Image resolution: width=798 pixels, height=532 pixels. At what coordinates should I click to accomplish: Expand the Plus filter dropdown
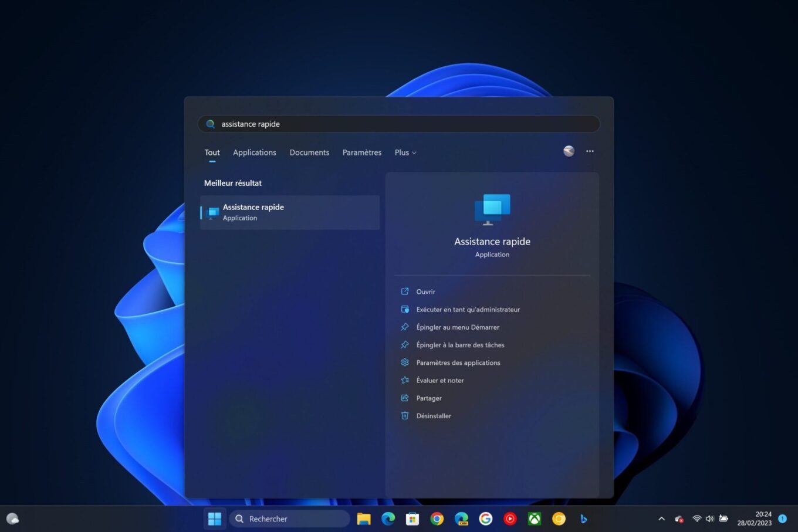click(405, 153)
